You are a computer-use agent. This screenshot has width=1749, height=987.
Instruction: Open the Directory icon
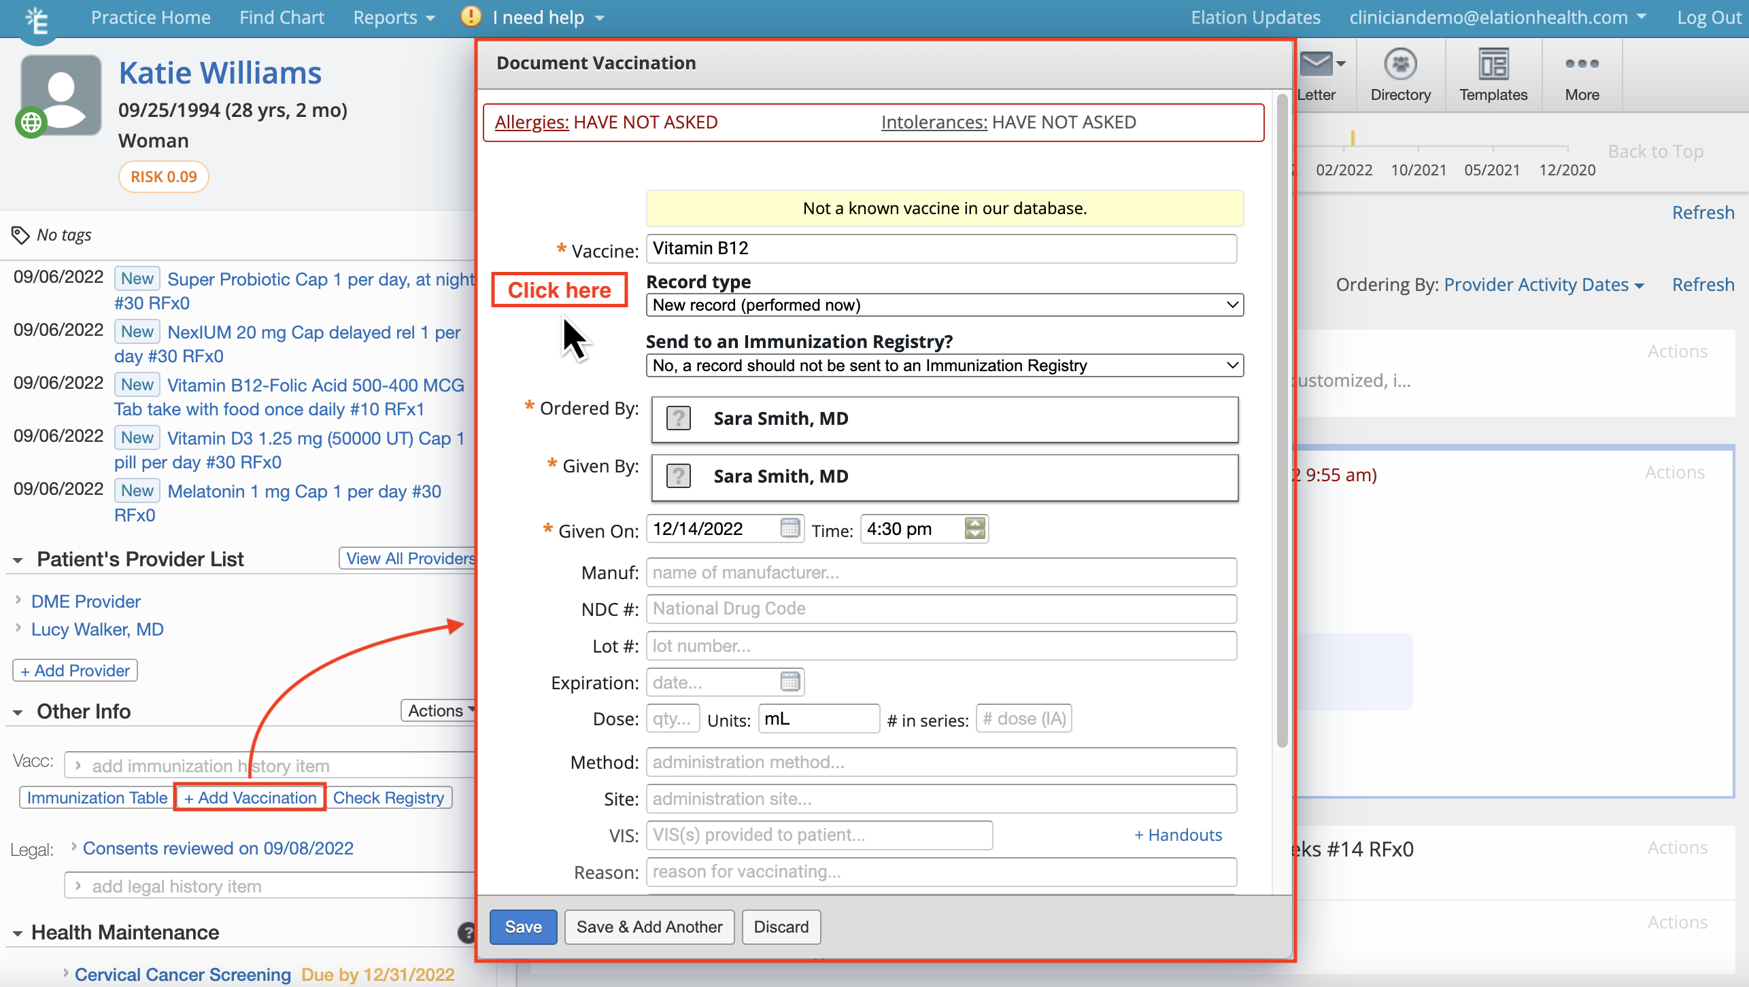[1400, 65]
